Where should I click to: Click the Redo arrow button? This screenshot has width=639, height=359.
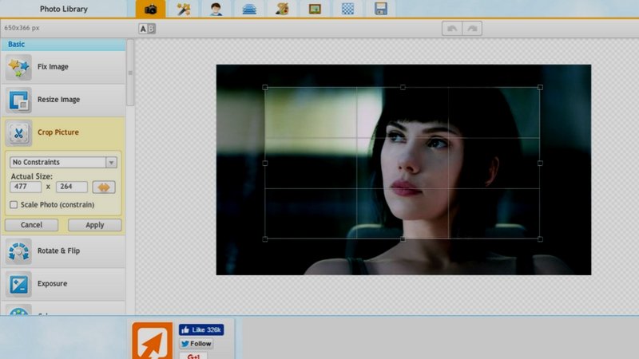pyautogui.click(x=472, y=29)
